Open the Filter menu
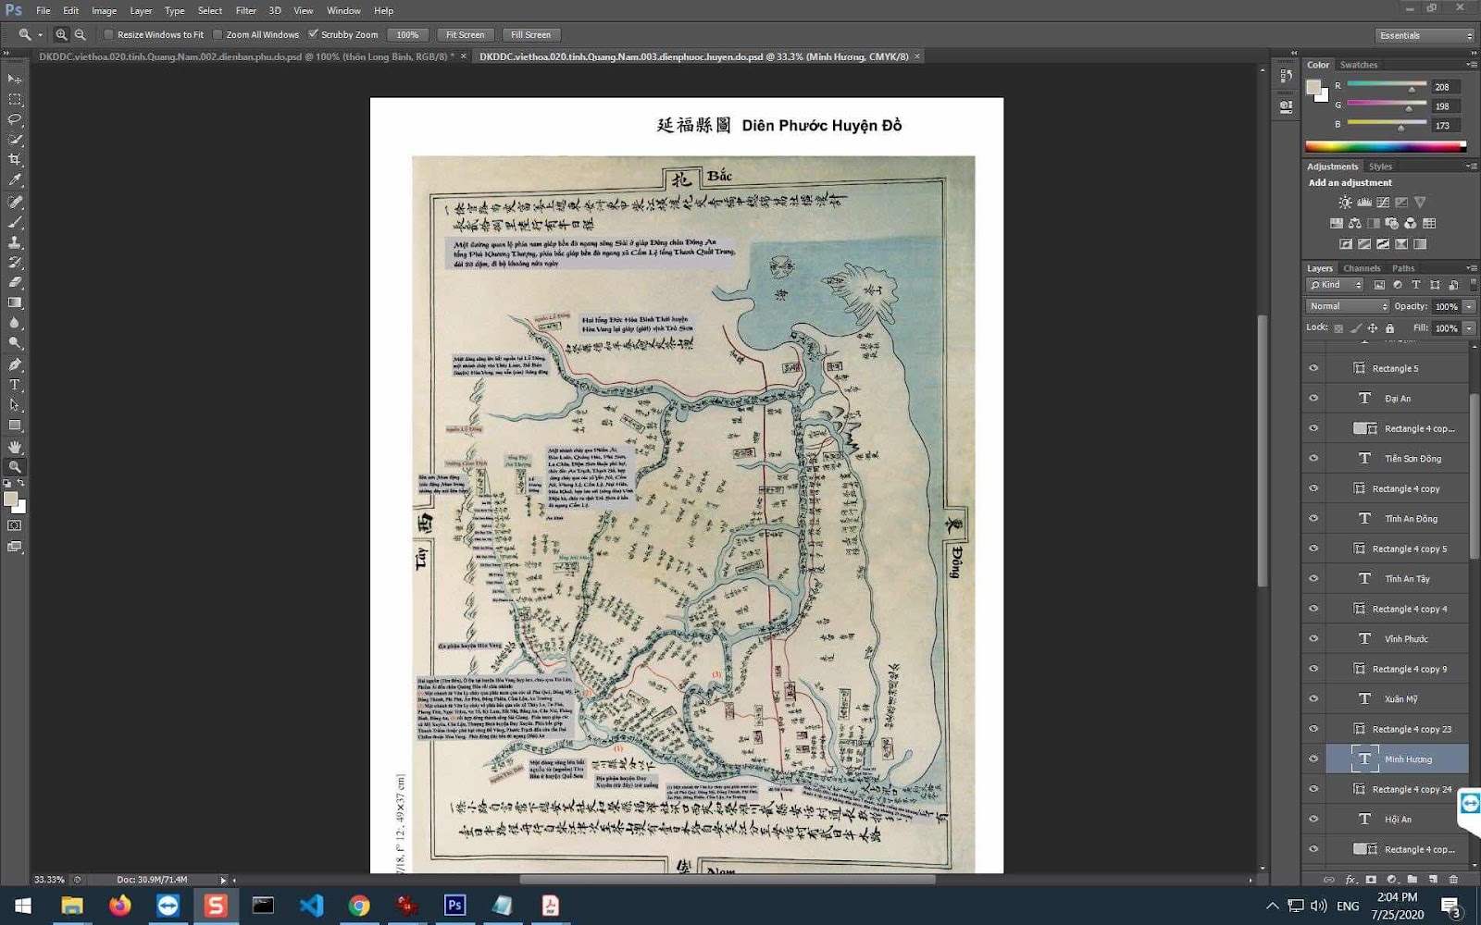 pos(245,10)
